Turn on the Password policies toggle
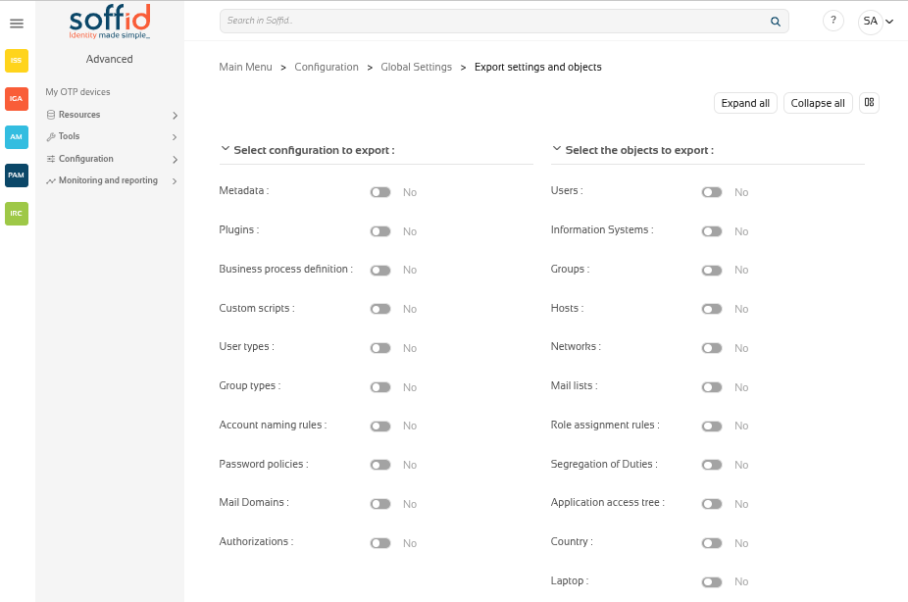Screen dimensions: 908x602 pos(380,465)
